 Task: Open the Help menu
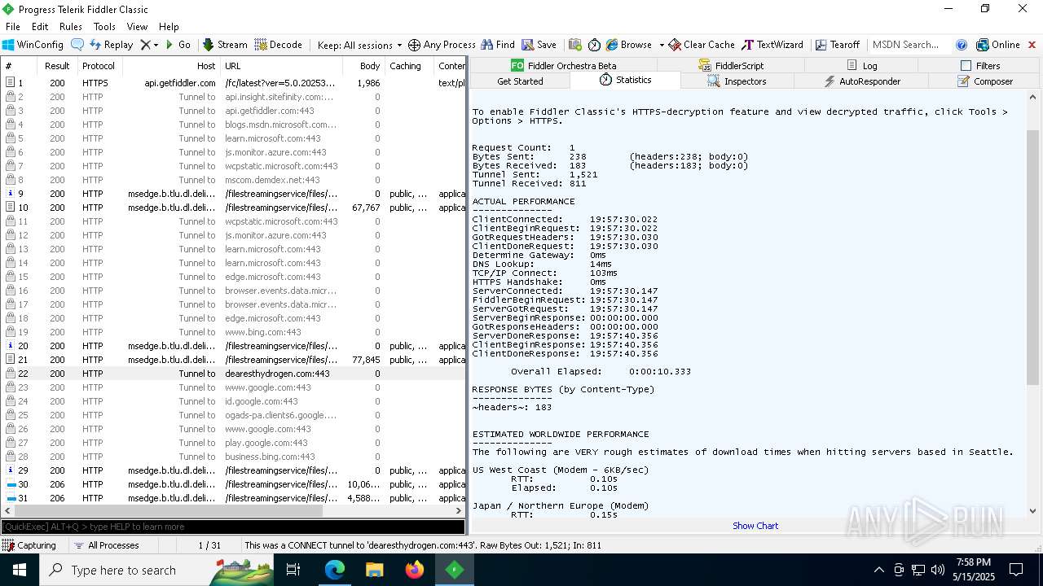click(169, 27)
